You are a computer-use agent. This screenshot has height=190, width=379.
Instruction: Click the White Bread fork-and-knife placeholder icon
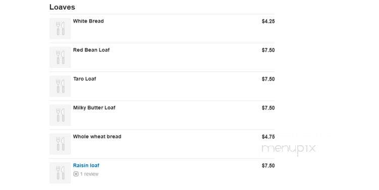pos(60,29)
